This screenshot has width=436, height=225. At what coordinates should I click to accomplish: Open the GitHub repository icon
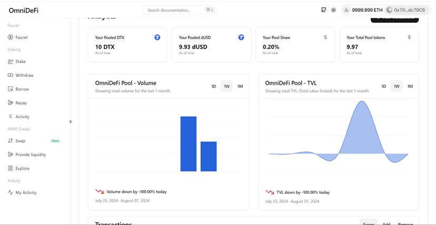coord(323,10)
